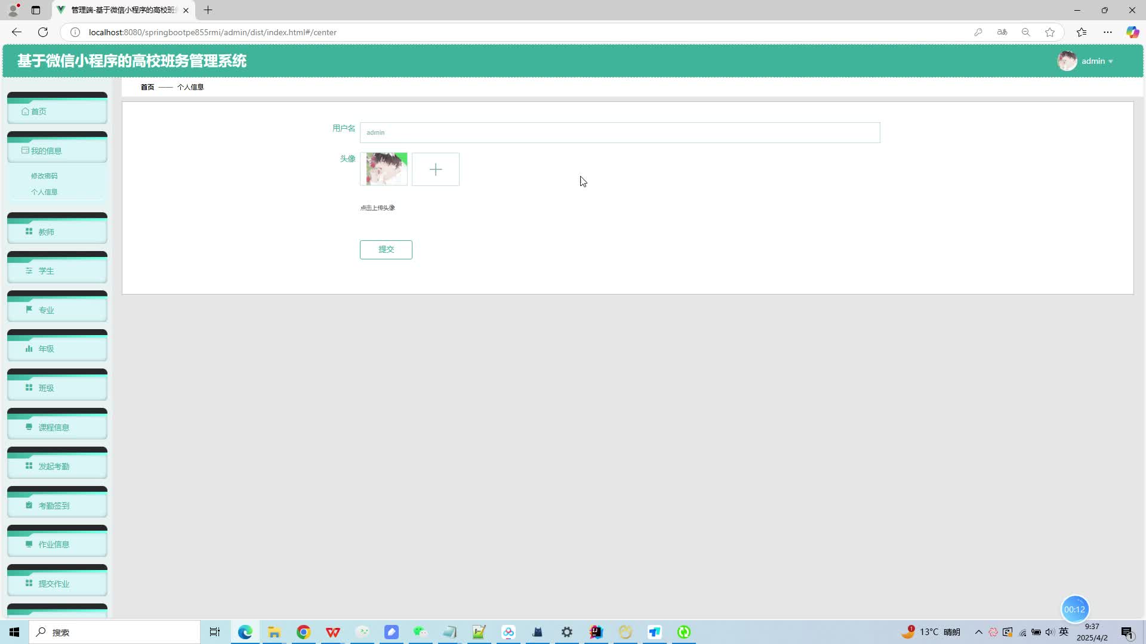
Task: Launch Google Chrome from the taskbar
Action: coord(303,632)
